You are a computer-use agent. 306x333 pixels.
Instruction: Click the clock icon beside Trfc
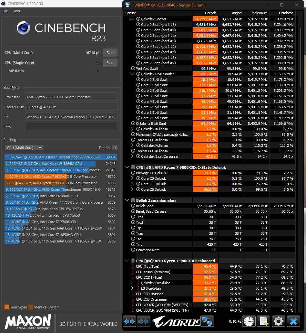tap(133, 244)
